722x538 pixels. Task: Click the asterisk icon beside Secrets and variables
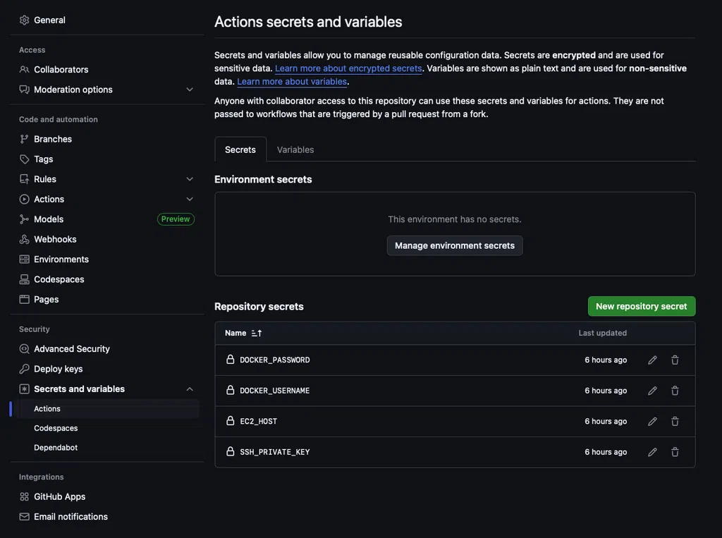[25, 389]
